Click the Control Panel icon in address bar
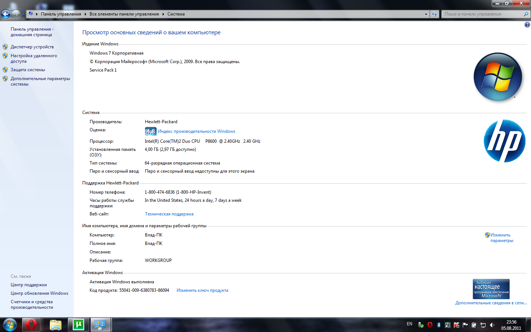 point(31,14)
